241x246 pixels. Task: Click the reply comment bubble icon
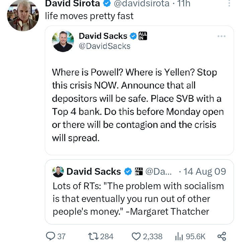51,236
